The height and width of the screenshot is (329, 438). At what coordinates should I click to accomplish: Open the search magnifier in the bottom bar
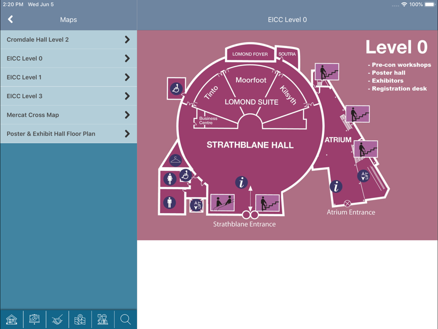125,319
